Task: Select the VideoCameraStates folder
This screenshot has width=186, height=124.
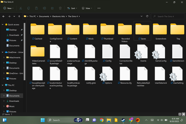Action: click(x=38, y=55)
